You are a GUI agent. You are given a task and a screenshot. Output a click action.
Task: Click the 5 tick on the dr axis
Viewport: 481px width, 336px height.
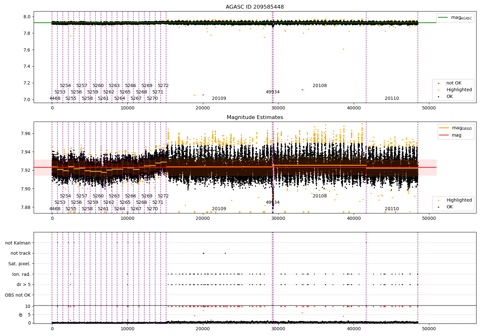29,315
